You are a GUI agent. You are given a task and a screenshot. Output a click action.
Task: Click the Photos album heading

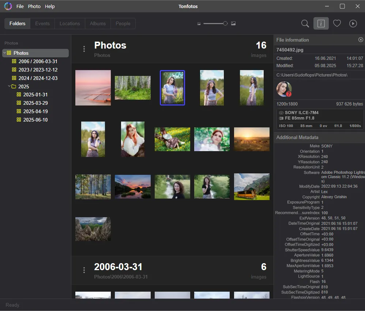point(110,45)
